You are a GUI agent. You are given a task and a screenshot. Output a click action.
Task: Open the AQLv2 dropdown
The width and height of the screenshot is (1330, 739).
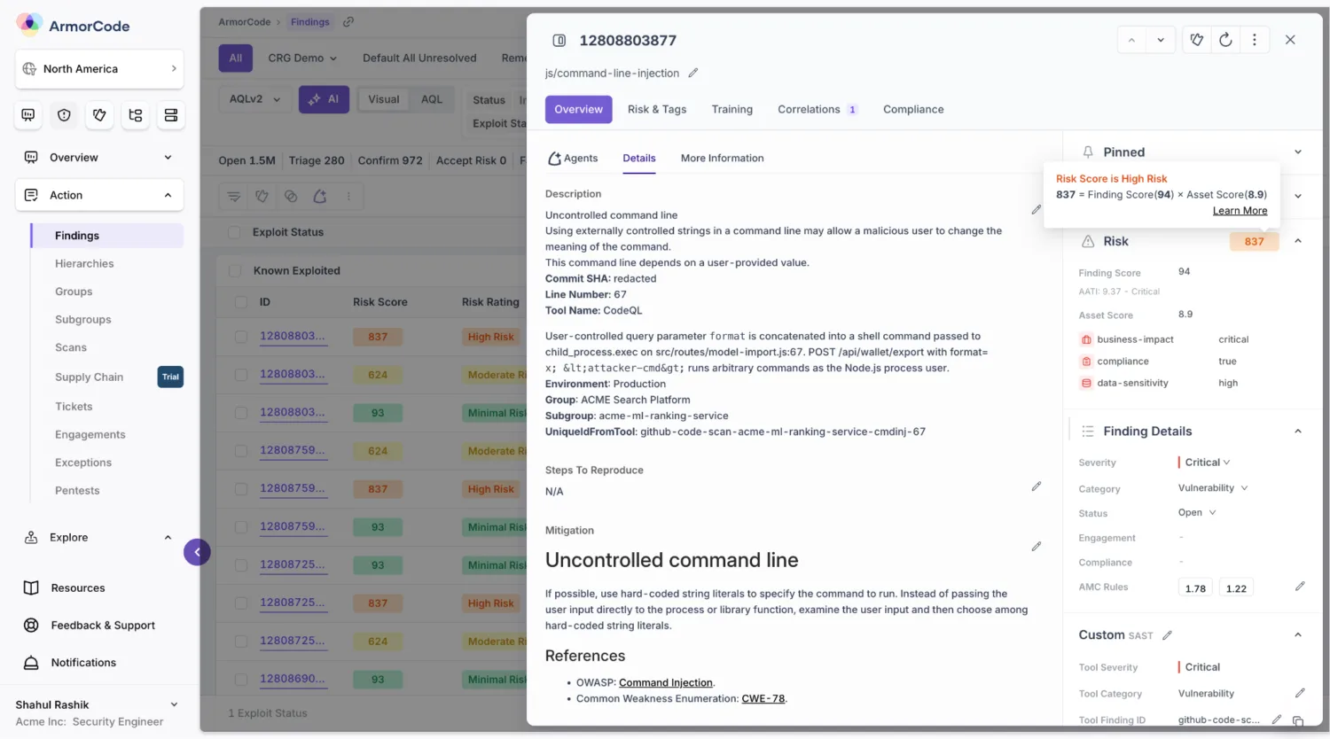click(254, 99)
